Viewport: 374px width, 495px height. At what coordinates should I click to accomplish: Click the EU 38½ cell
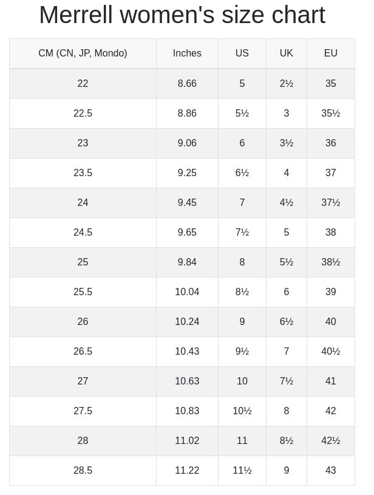pos(331,262)
